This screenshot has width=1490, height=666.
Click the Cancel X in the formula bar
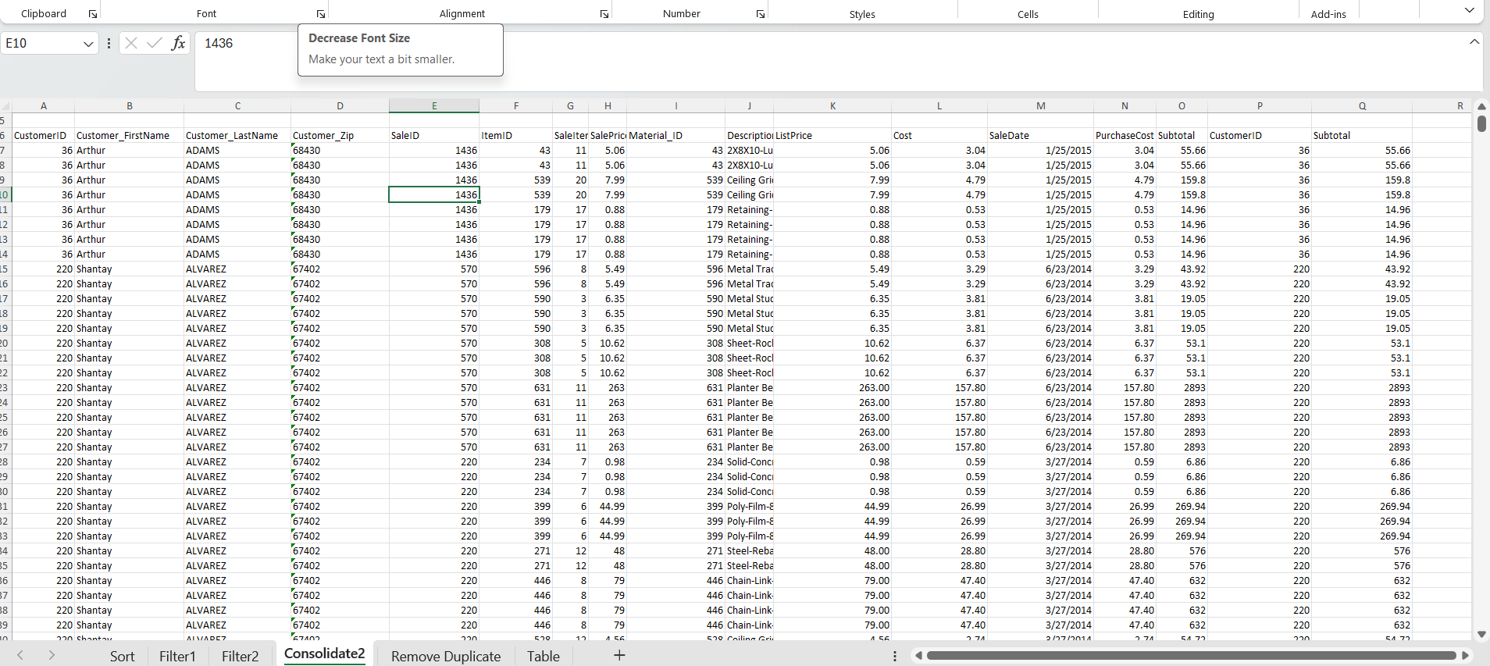coord(131,43)
